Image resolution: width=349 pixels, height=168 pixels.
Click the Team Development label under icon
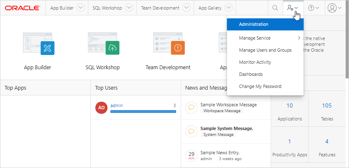[168, 67]
